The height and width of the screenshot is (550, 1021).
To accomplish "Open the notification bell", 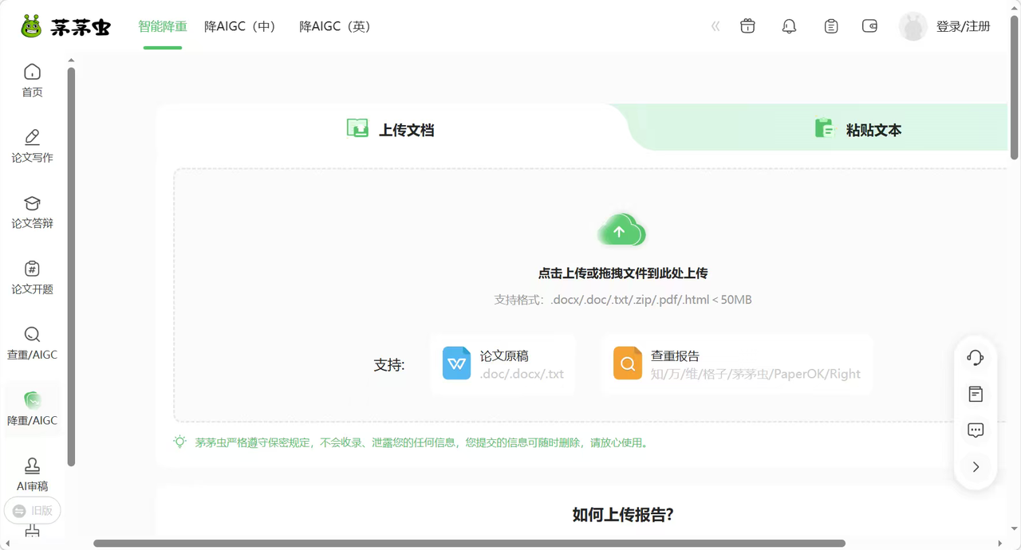I will [789, 26].
